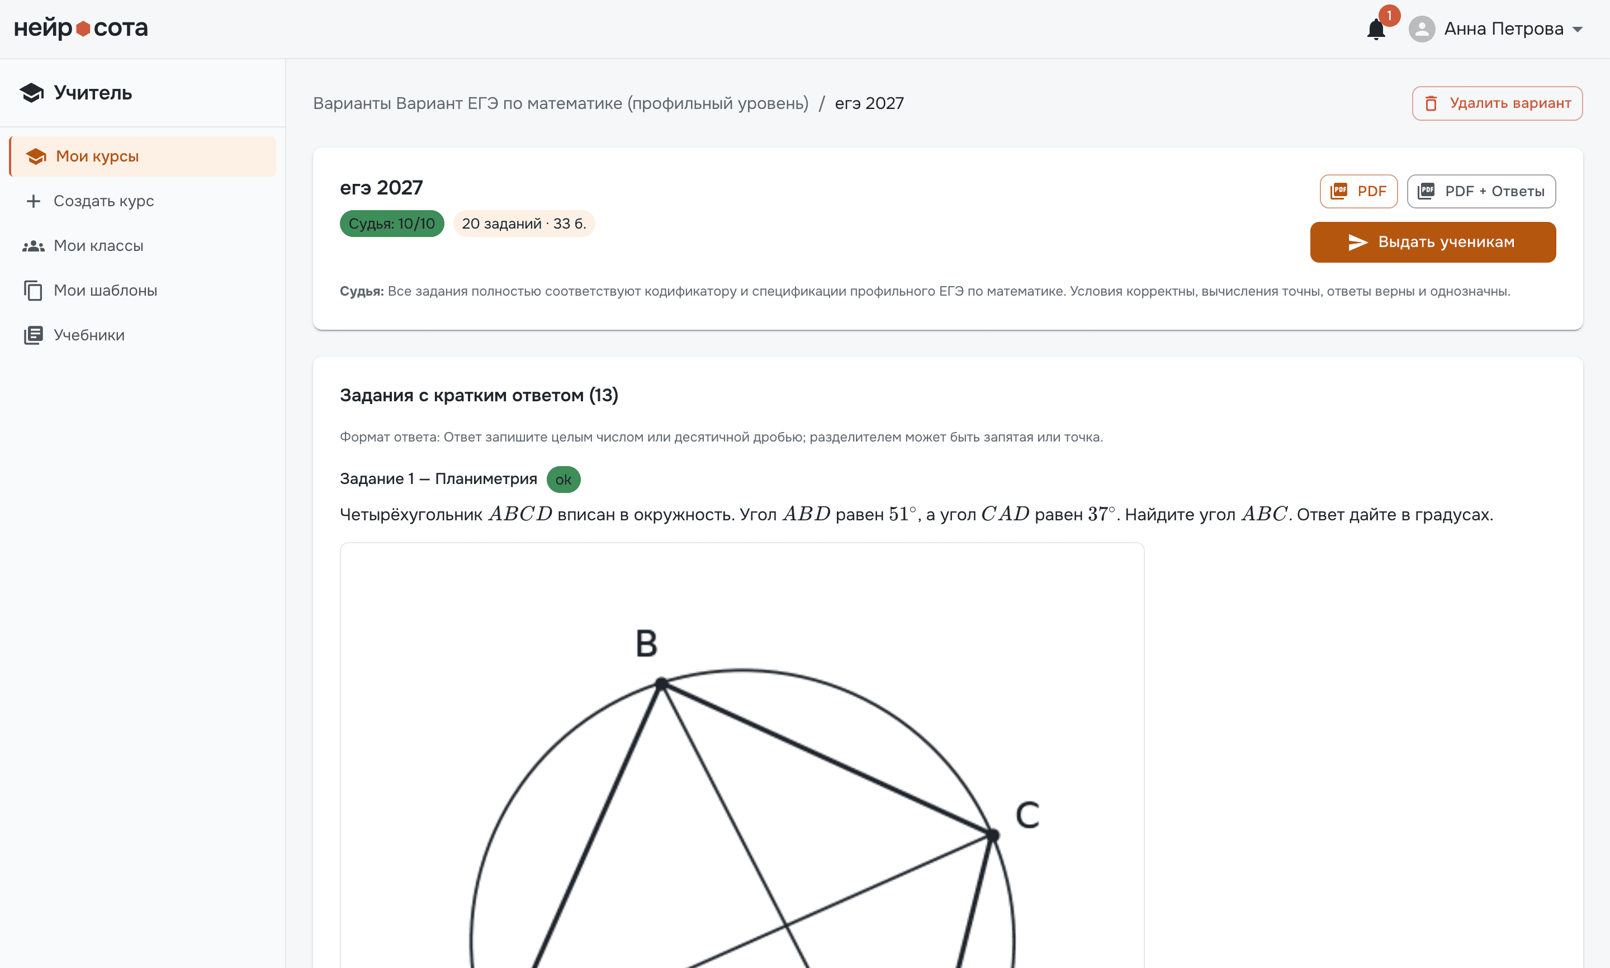Click the Мои шаблоны copy icon
The image size is (1610, 968).
coord(34,290)
